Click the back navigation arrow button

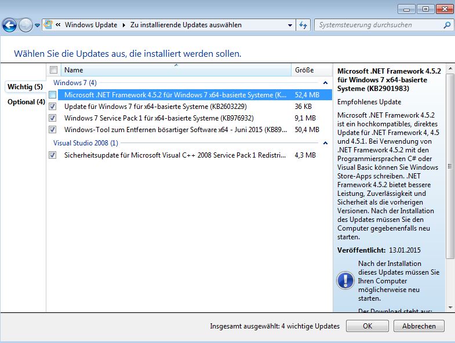pyautogui.click(x=9, y=25)
